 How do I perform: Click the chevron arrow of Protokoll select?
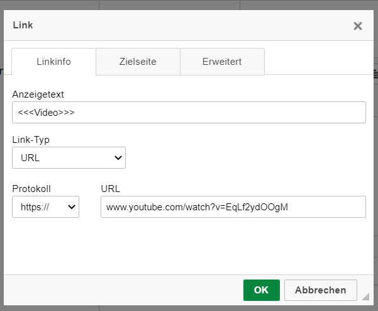pyautogui.click(x=72, y=207)
